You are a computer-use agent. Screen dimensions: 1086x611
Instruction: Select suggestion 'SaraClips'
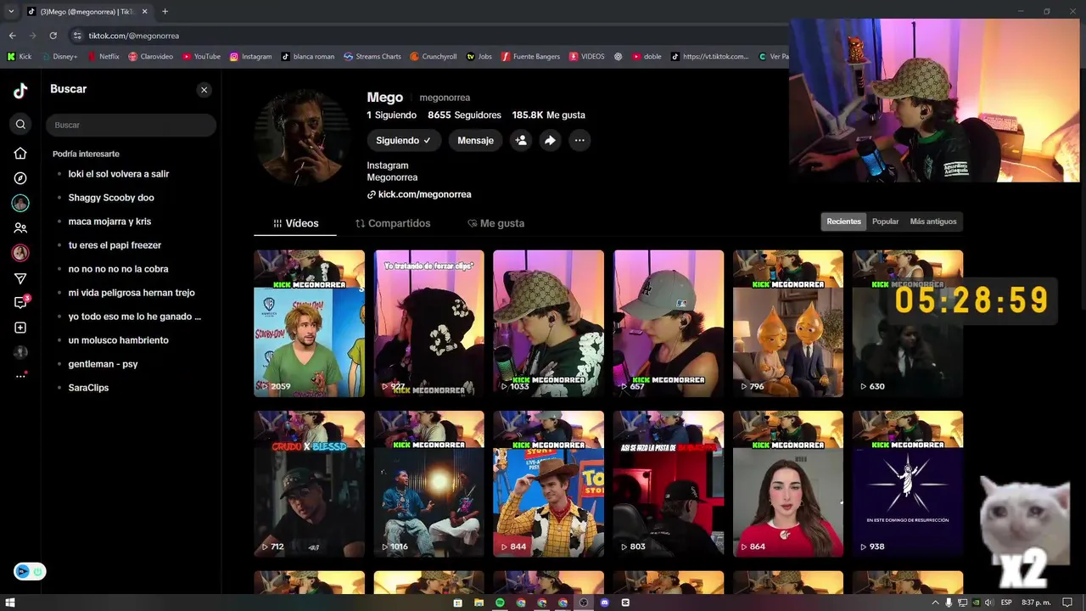[x=88, y=388]
